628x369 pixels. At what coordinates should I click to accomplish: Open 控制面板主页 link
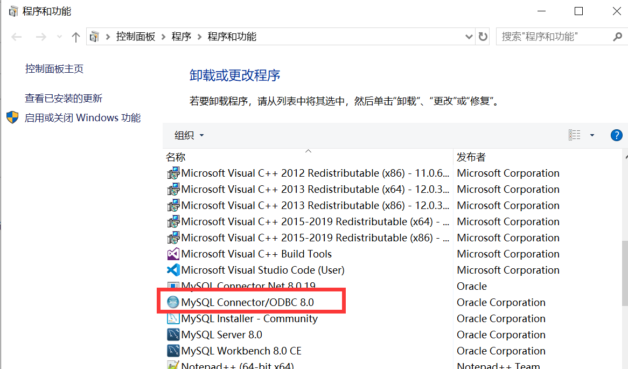(x=54, y=69)
